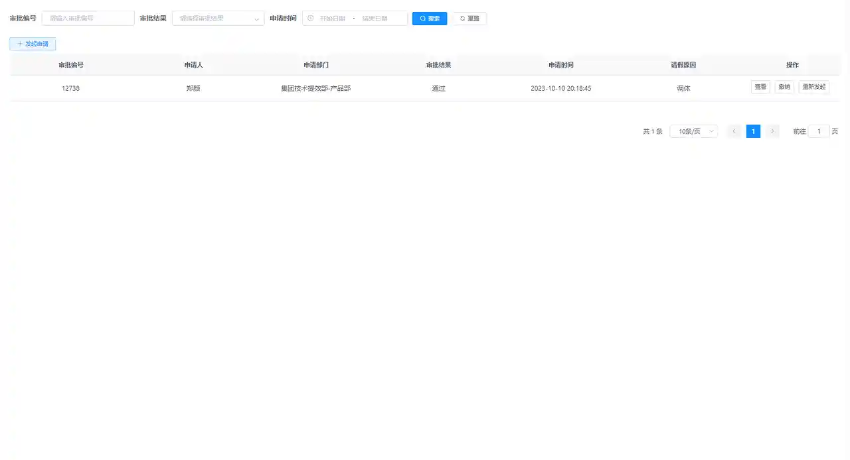Viewport: 850px width, 460px height.
Task: Click 查看 for record 12738
Action: (760, 87)
